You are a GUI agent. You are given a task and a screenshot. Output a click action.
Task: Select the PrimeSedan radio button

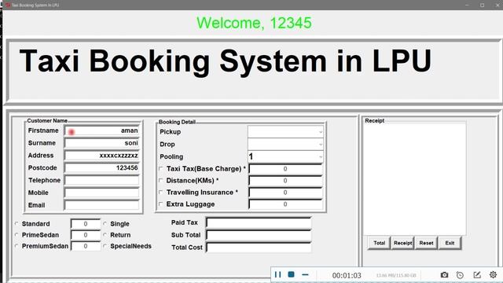click(x=17, y=235)
